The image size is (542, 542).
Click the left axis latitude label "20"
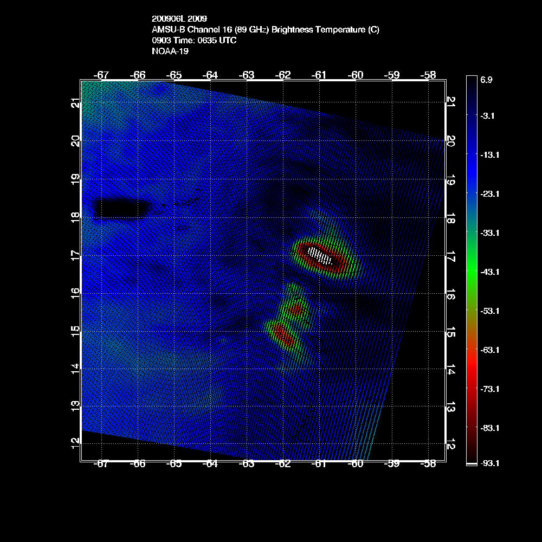coord(75,141)
